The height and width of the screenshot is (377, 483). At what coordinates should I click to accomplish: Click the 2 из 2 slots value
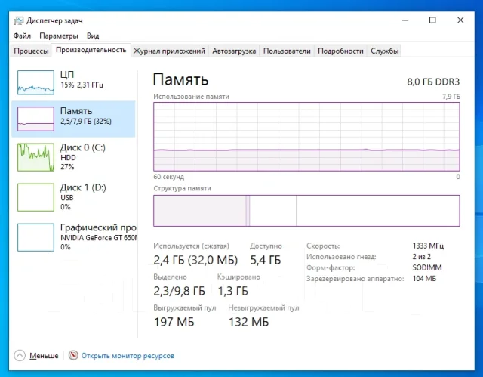[422, 256]
